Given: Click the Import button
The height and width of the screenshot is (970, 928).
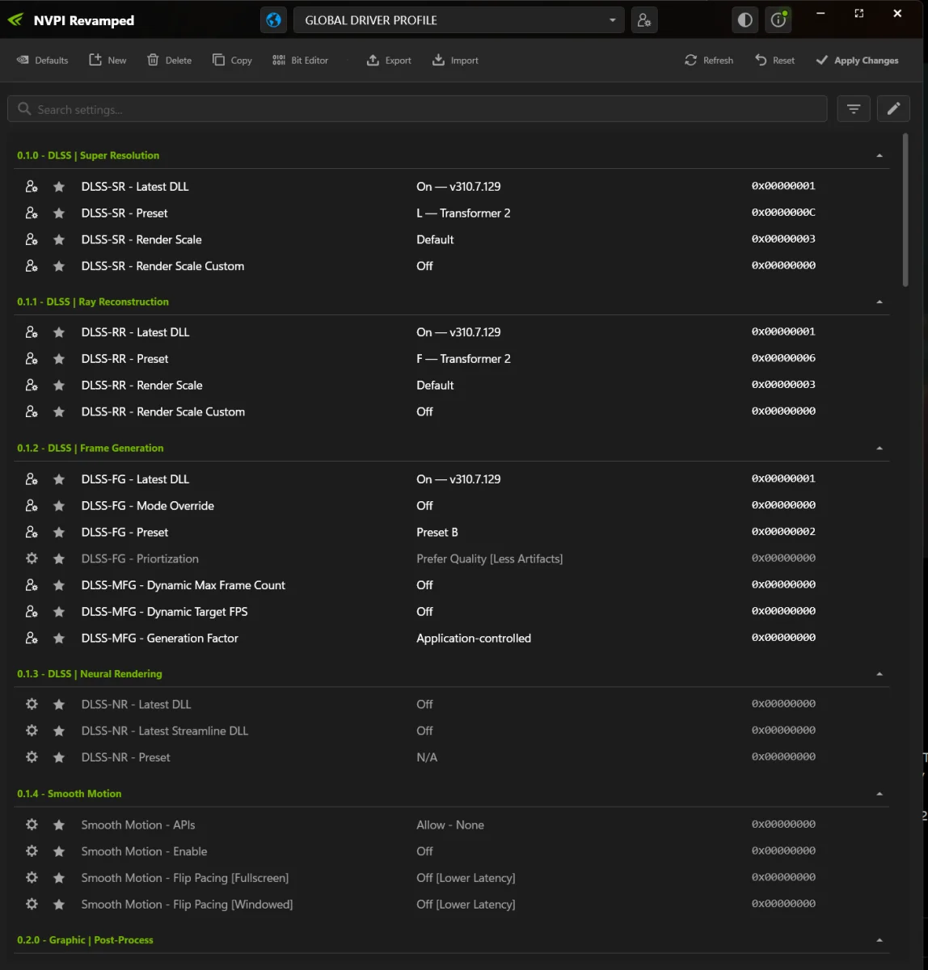Looking at the screenshot, I should [x=456, y=61].
